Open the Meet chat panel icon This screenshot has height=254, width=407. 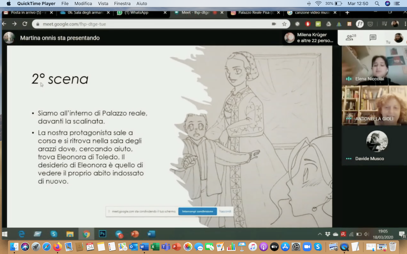pyautogui.click(x=373, y=38)
